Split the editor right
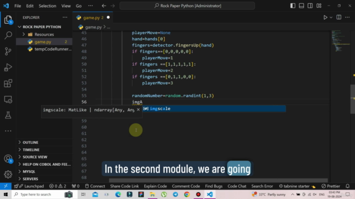This screenshot has width=355, height=199. coord(339,17)
